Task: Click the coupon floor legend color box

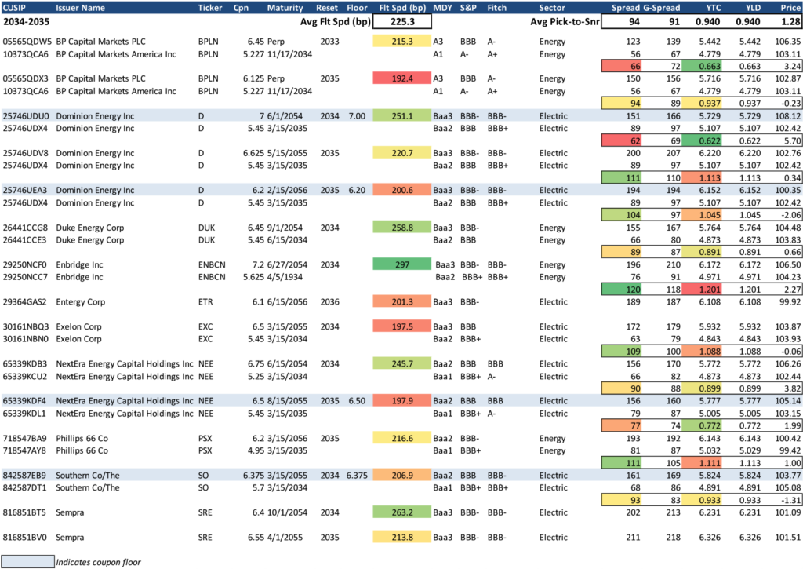Action: point(27,562)
